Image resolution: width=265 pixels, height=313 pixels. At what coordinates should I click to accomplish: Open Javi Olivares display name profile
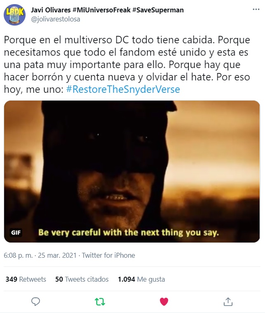point(51,10)
